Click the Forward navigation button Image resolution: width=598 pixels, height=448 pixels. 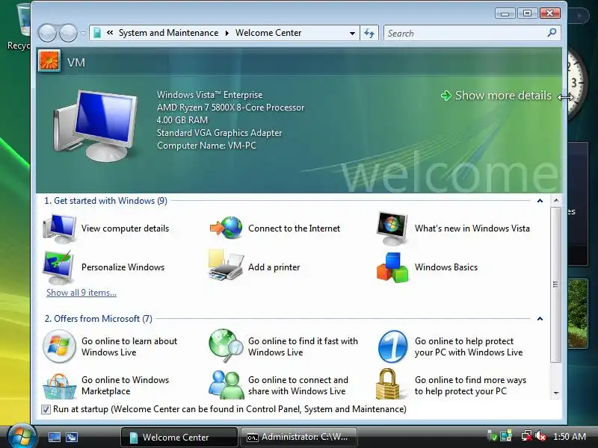pos(68,33)
